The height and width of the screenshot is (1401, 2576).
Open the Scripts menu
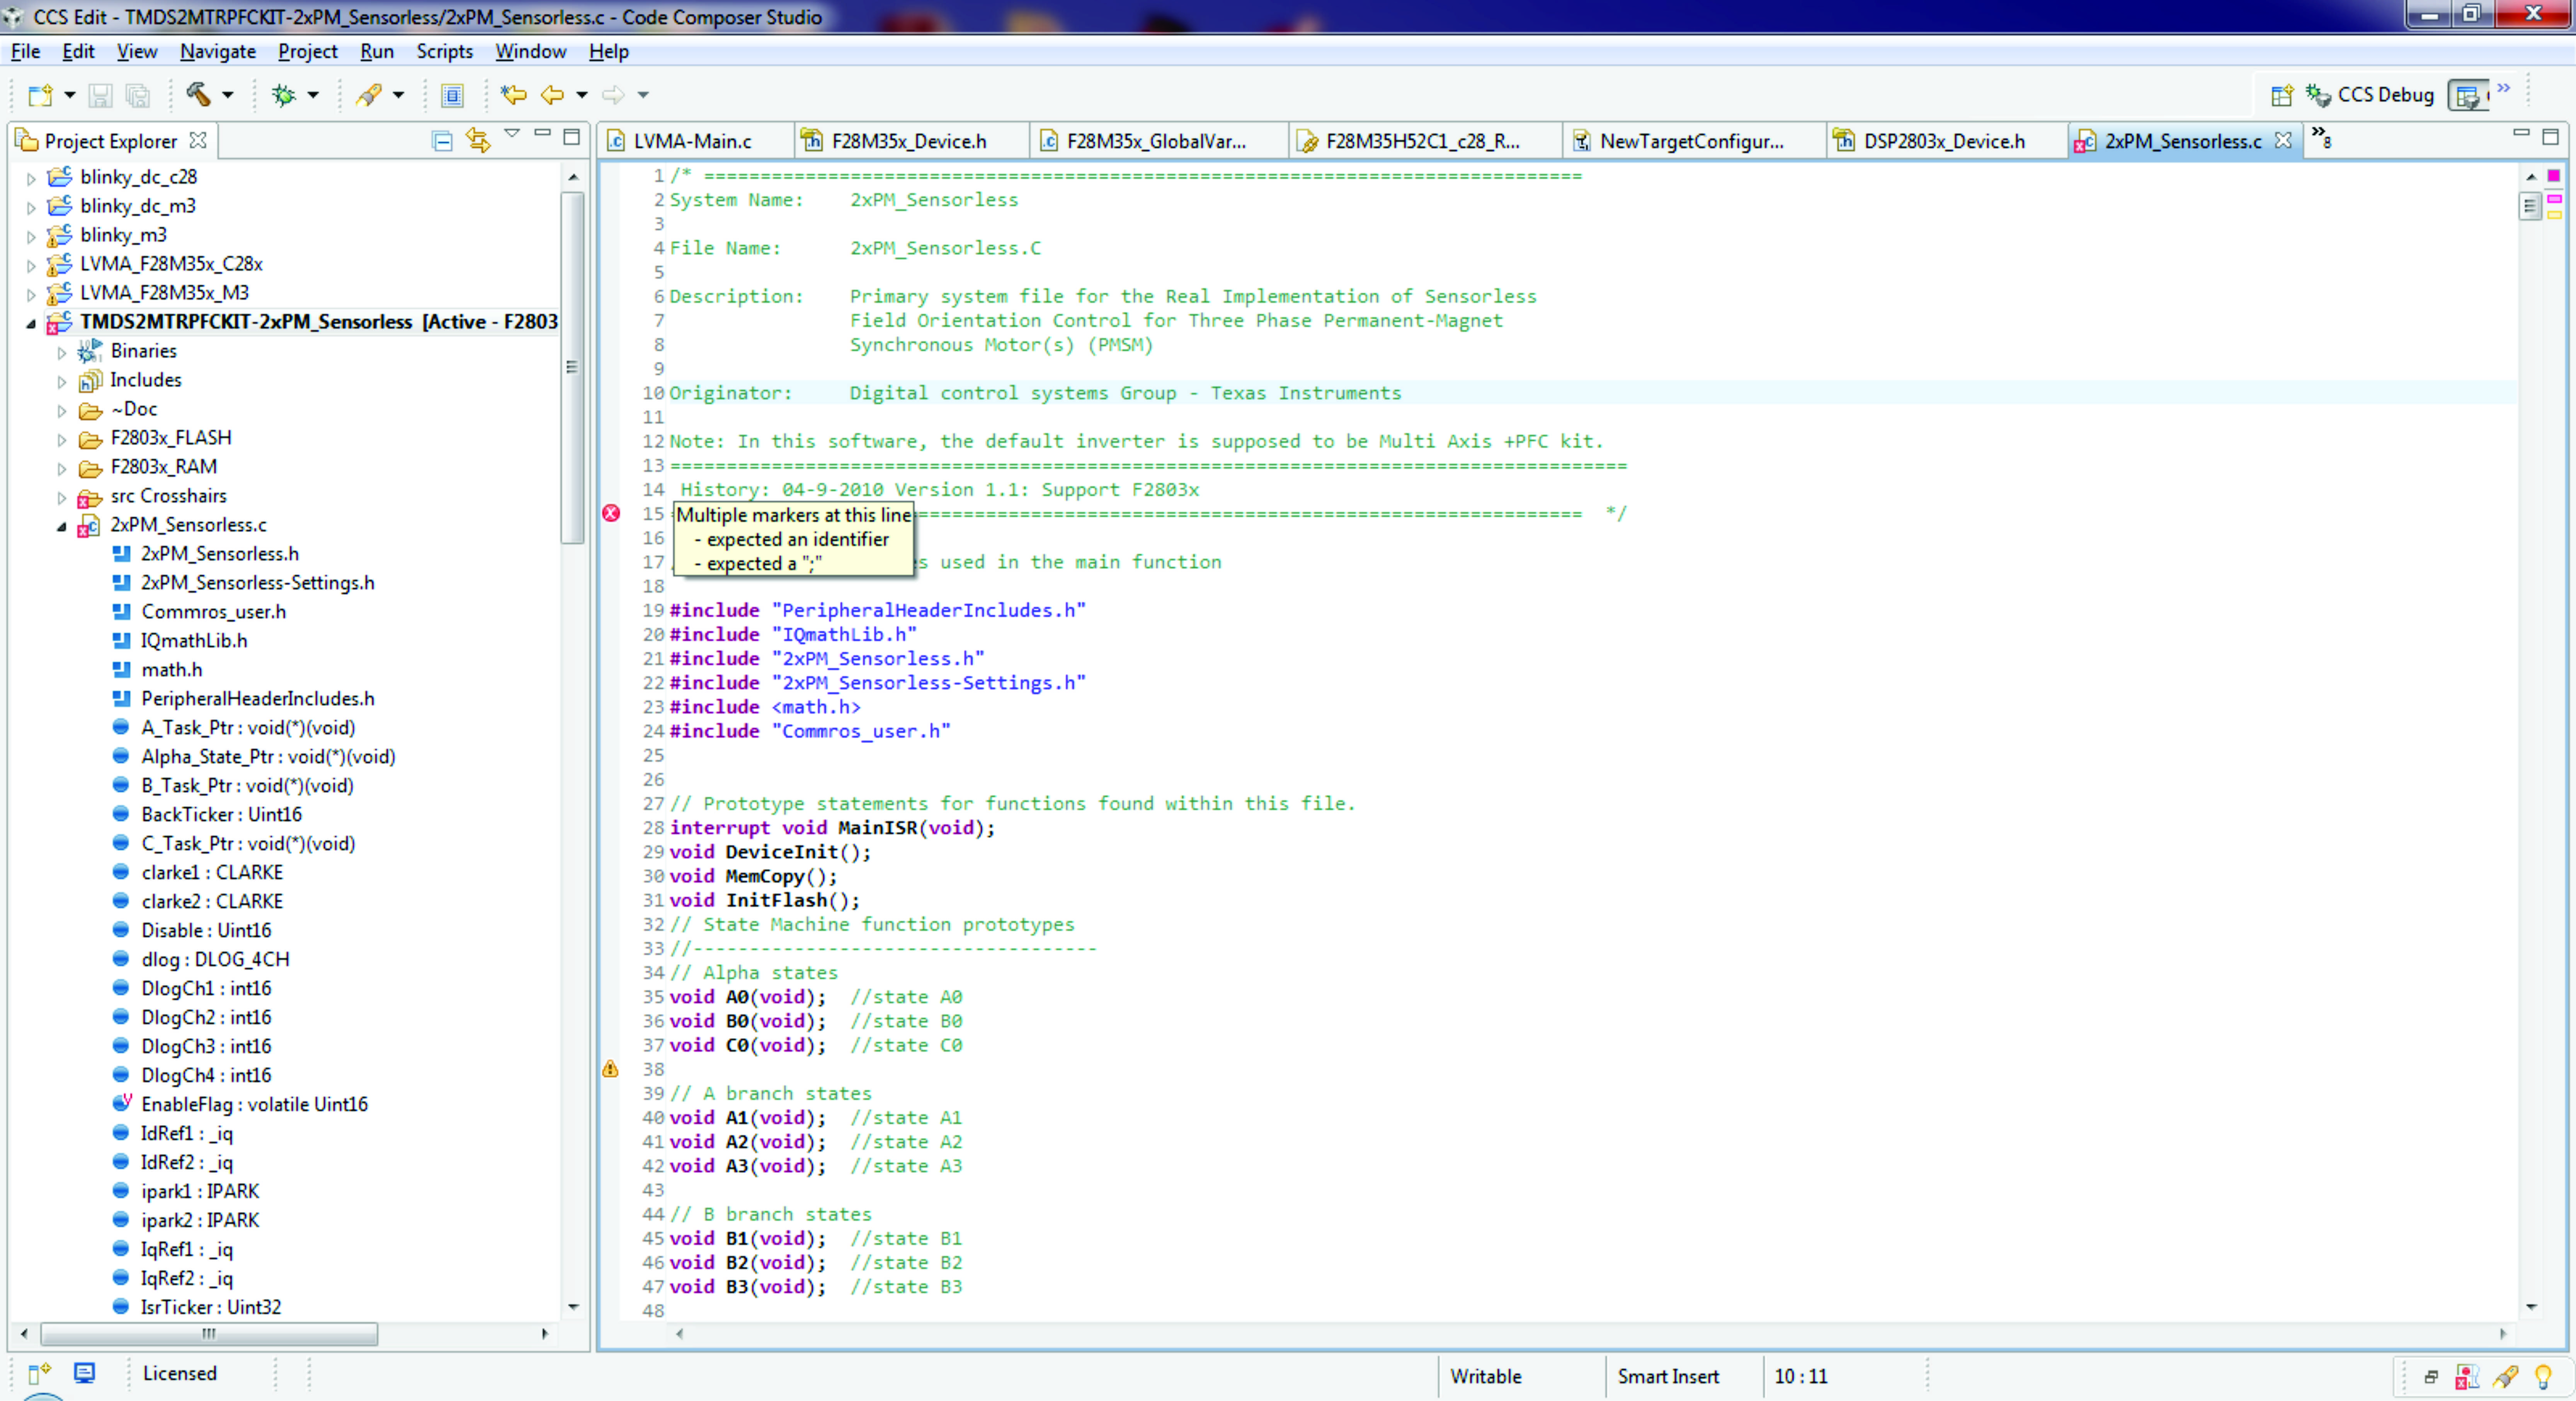coord(444,51)
